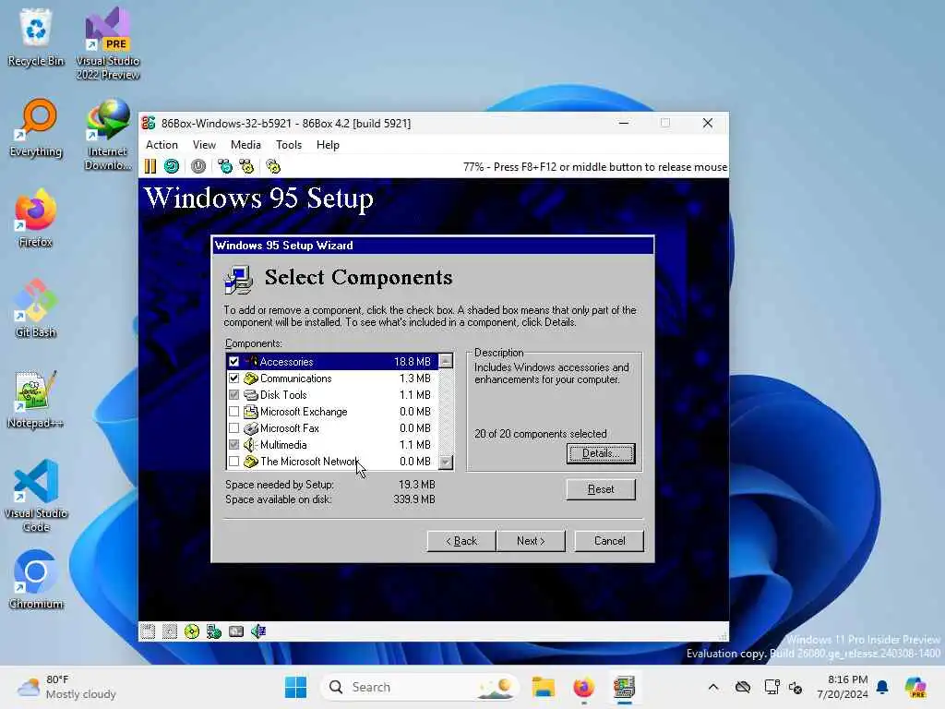
Task: Pause the 86Box emulation
Action: point(150,166)
